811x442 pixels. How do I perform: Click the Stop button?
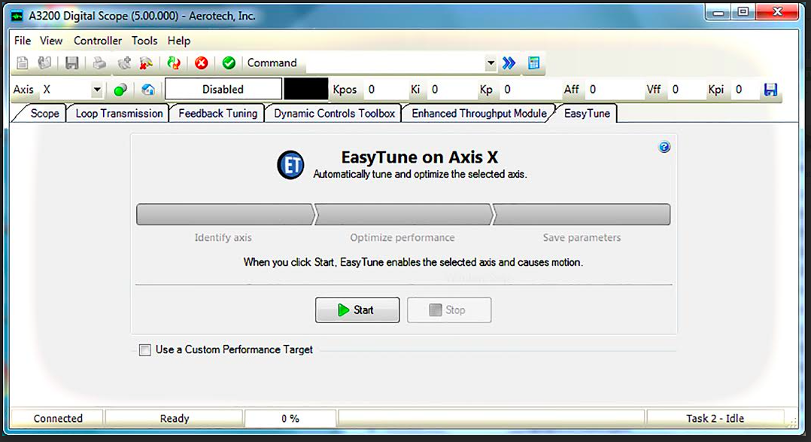[449, 310]
